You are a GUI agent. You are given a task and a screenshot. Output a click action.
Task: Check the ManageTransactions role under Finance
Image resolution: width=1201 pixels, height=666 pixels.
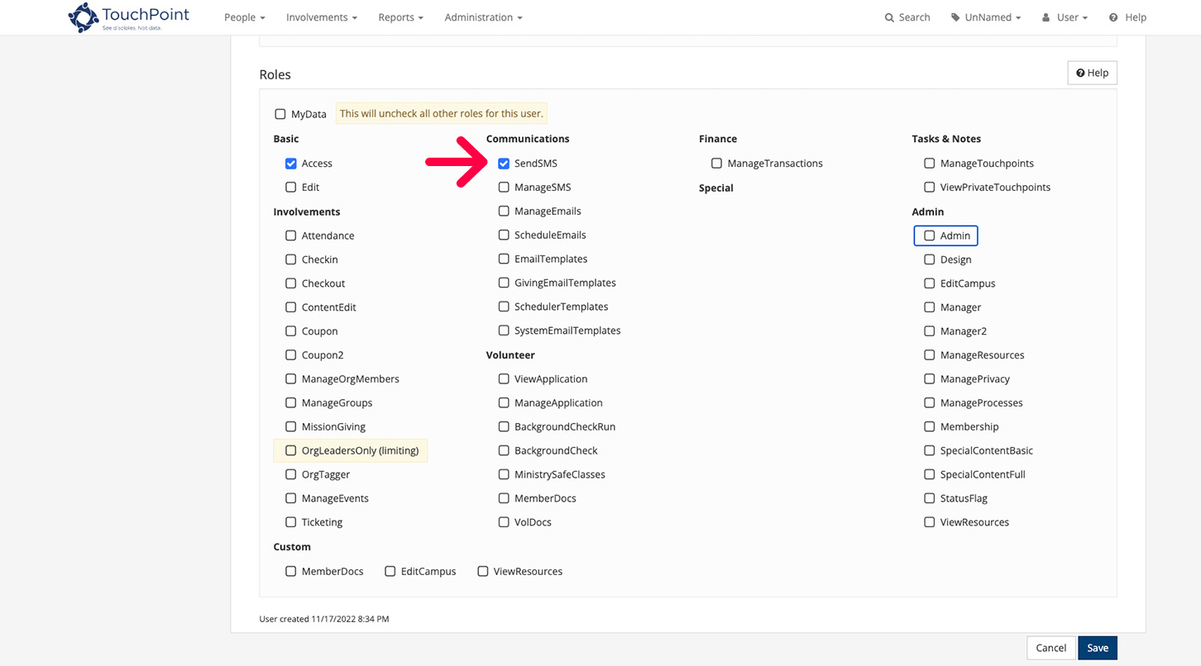pos(716,163)
